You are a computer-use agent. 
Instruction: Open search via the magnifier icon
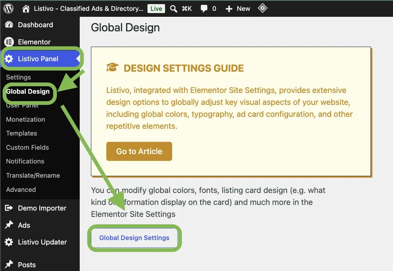point(173,9)
